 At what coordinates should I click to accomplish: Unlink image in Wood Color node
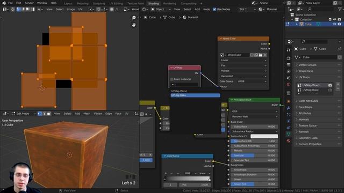point(265,55)
